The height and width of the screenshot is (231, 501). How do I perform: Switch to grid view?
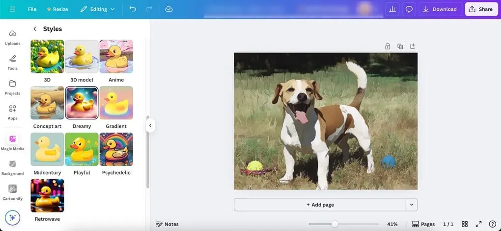(x=465, y=224)
